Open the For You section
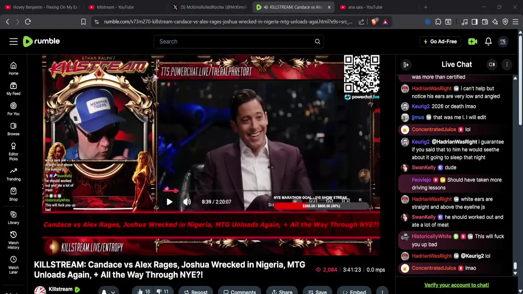Screen dimensions: 523x294 coord(13,109)
